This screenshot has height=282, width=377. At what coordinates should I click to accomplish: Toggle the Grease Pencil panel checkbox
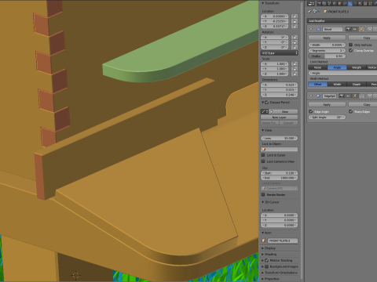click(267, 103)
